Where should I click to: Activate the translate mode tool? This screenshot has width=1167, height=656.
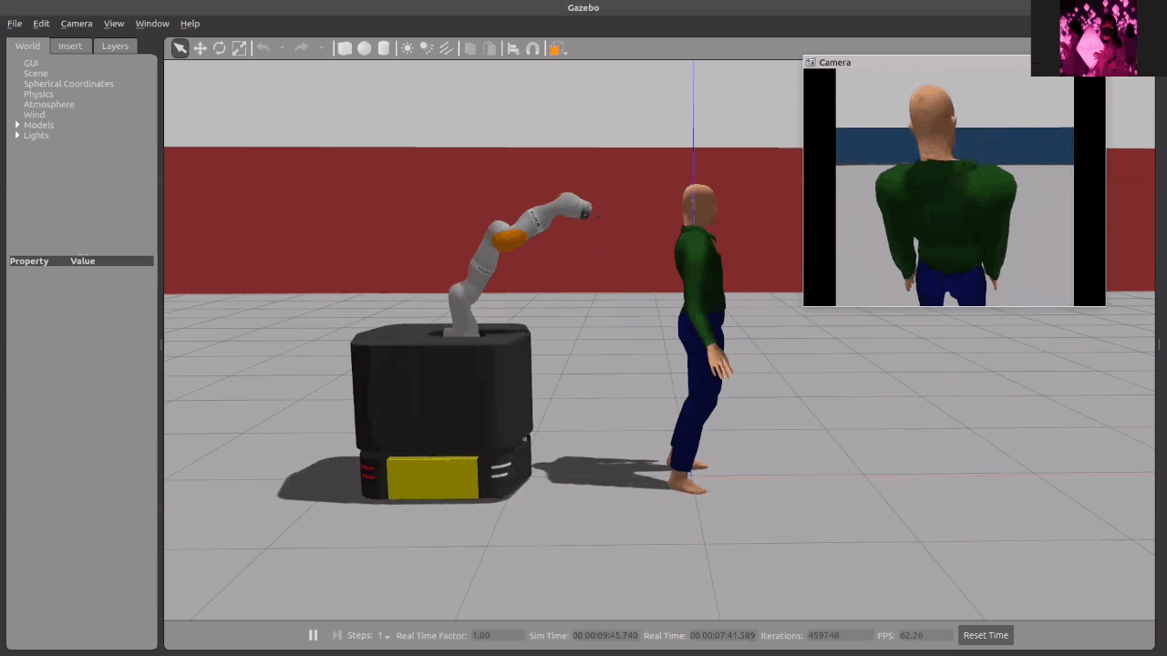click(200, 48)
